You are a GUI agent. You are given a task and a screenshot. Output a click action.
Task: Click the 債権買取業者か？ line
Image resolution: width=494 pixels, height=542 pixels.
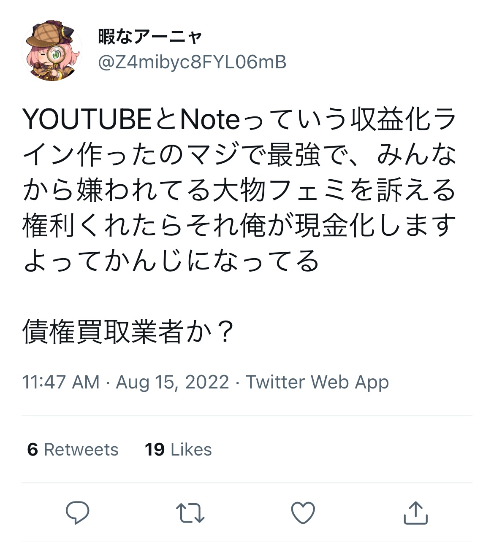pyautogui.click(x=128, y=332)
